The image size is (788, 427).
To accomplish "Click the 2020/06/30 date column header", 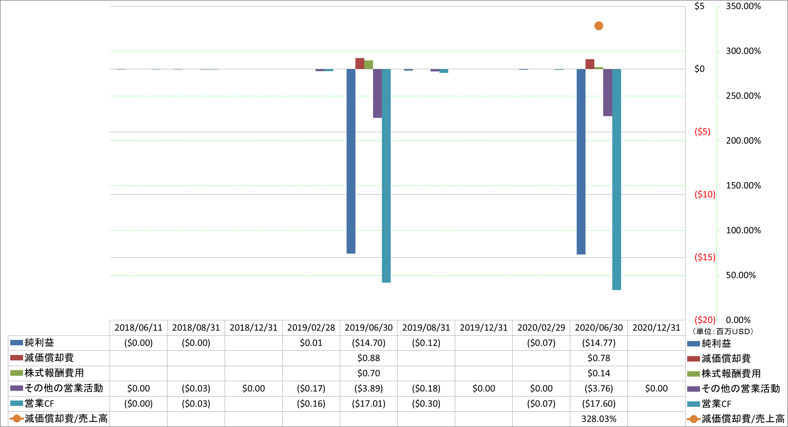I will coord(599,328).
